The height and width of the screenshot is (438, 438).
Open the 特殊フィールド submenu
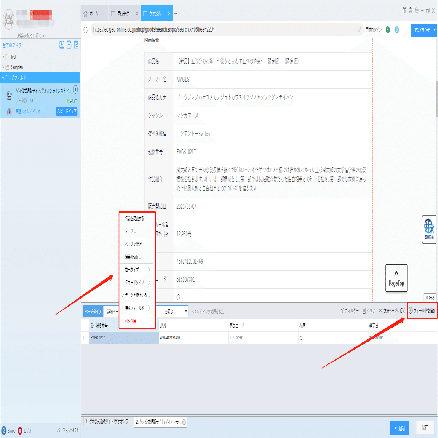137,308
